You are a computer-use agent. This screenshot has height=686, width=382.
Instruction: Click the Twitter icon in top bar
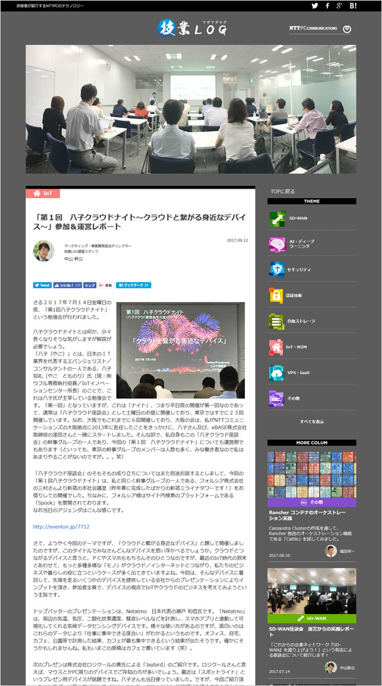point(315,6)
